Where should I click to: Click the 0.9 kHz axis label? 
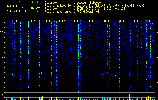[2, 57]
